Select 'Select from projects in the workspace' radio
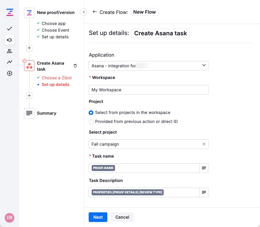This screenshot has height=227, width=260. point(91,113)
